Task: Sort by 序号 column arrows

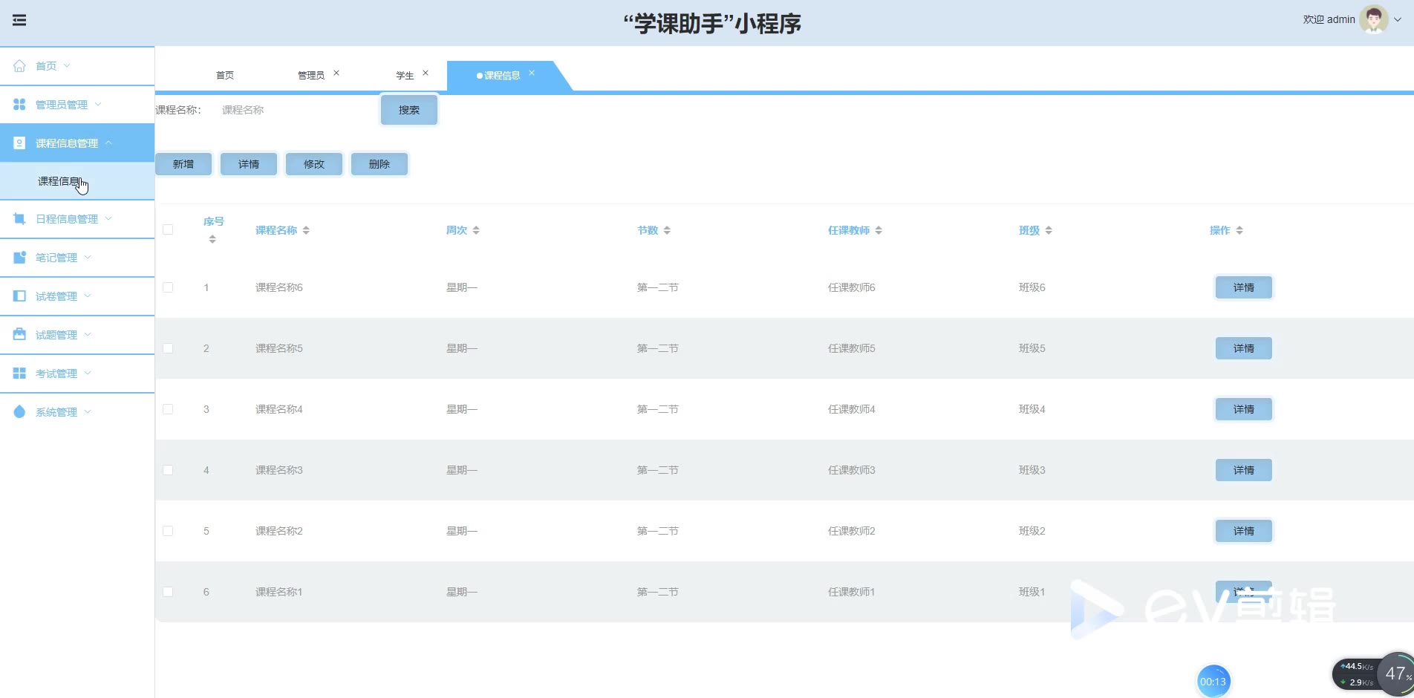Action: point(212,239)
